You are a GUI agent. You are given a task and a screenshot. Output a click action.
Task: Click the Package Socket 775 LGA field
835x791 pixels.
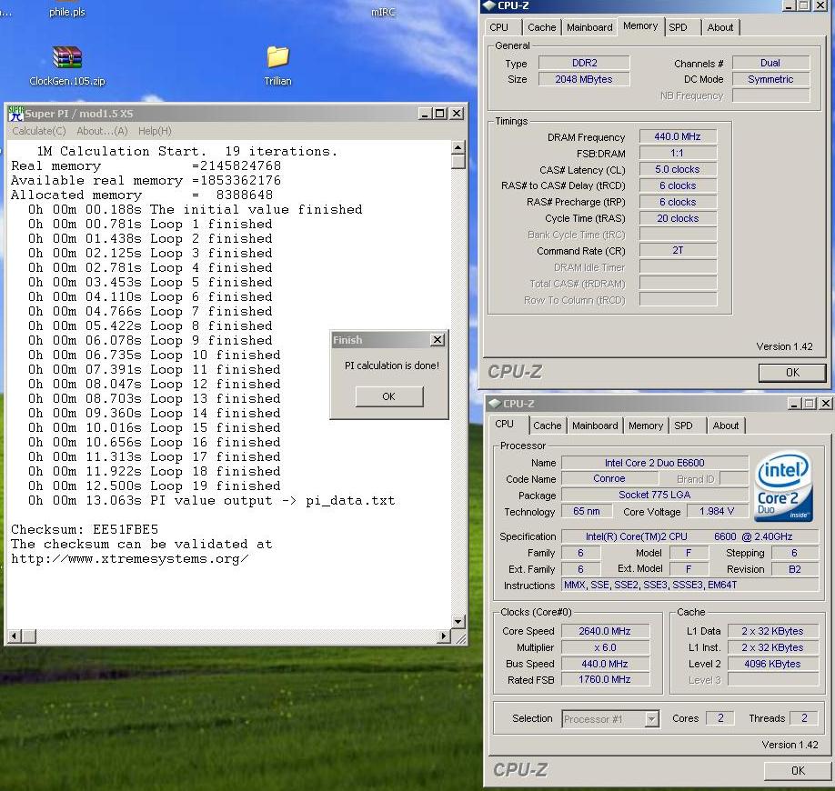(655, 495)
